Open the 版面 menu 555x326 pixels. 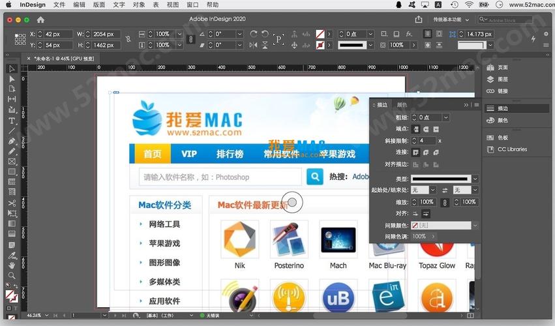(98, 5)
